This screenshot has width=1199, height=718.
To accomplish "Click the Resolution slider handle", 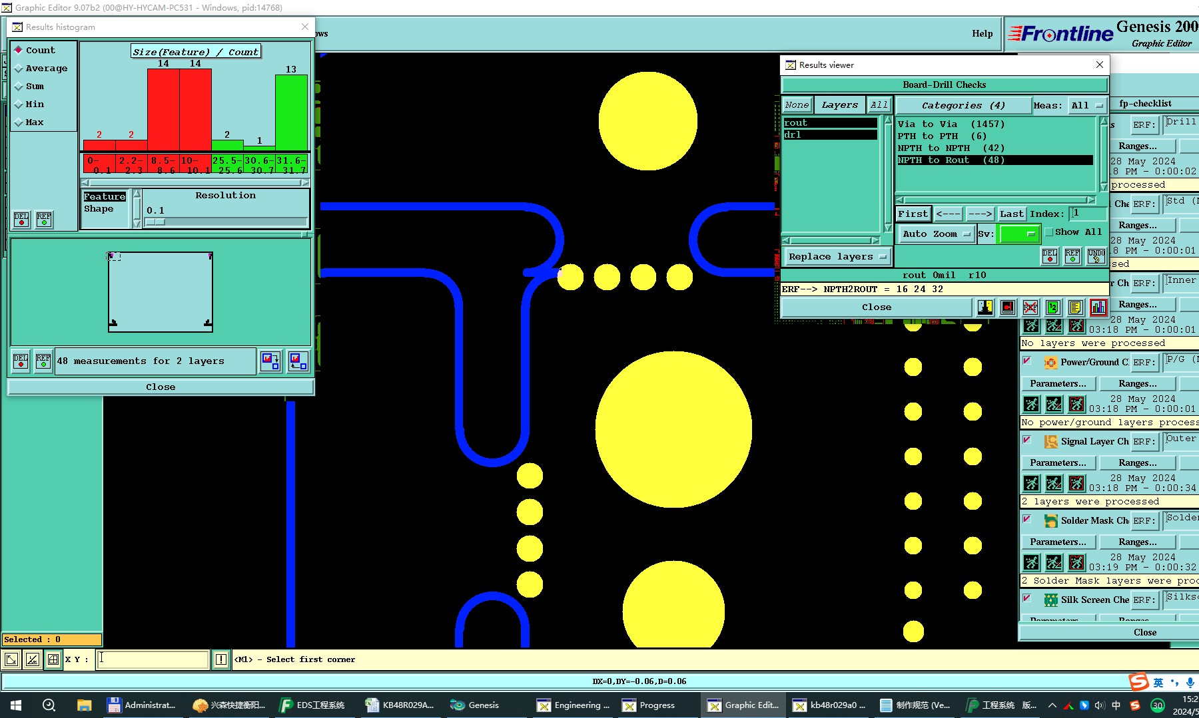I will point(155,222).
